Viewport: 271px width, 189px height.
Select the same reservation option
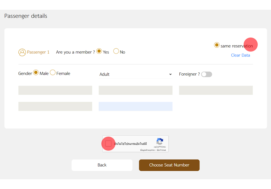pyautogui.click(x=217, y=45)
